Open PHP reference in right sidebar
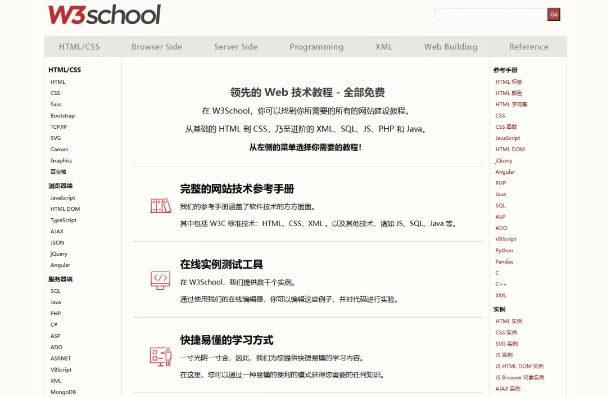Screen dimensions: 607x397 pos(501,183)
